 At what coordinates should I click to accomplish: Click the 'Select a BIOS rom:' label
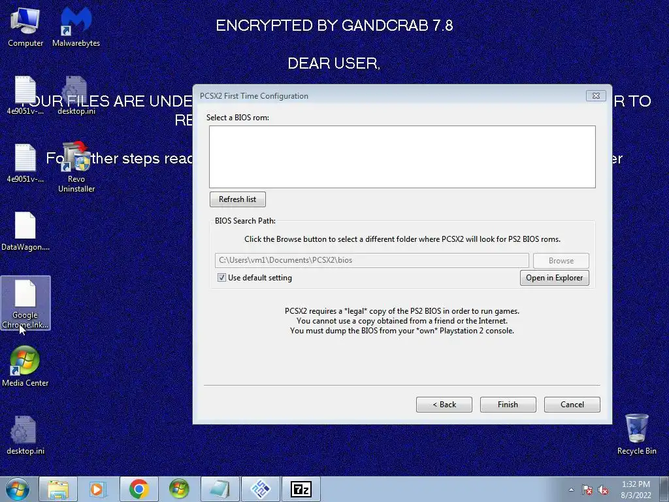click(238, 118)
